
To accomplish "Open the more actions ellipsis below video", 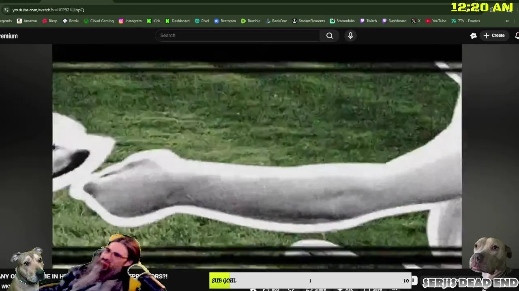I will coord(395,289).
